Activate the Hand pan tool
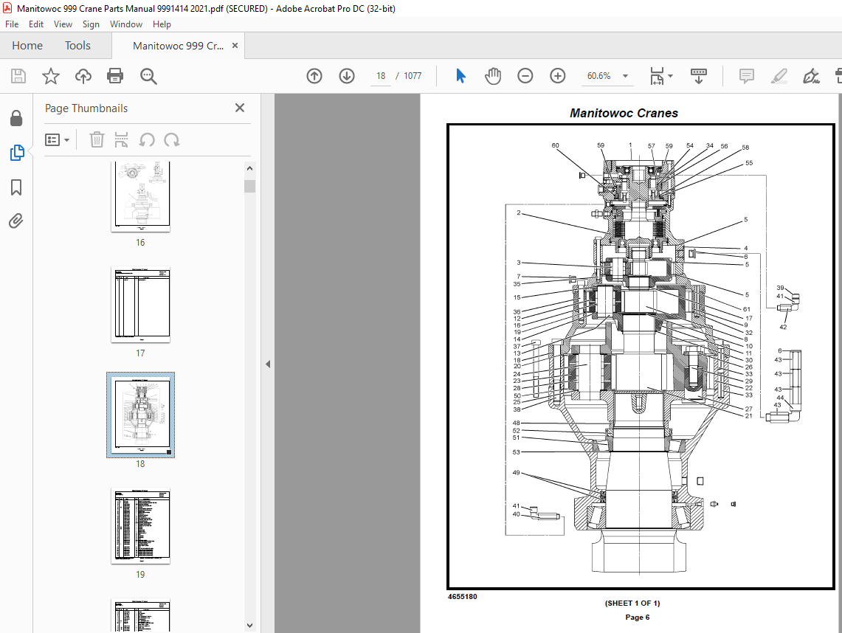 pyautogui.click(x=492, y=76)
